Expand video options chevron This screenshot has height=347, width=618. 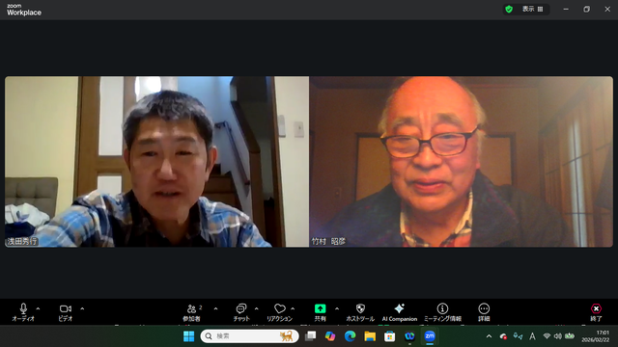(x=82, y=308)
